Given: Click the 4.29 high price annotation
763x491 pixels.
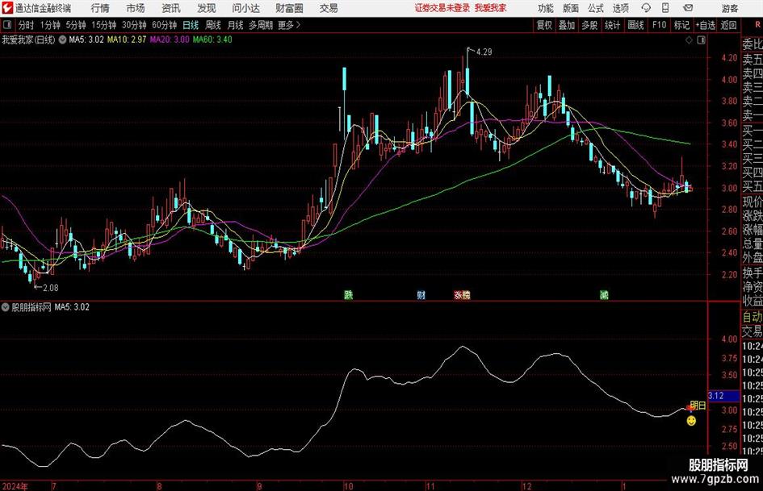Looking at the screenshot, I should pos(484,52).
